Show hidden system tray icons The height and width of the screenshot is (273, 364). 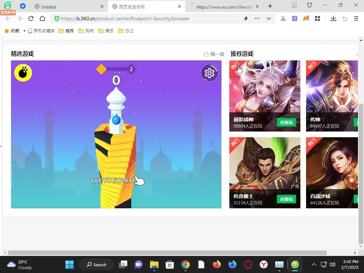click(314, 264)
